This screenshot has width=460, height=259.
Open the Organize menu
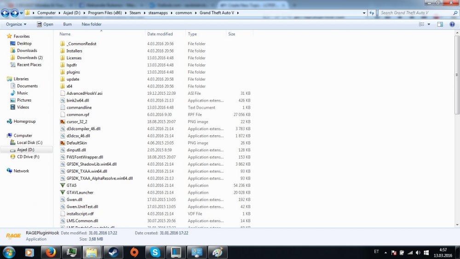click(x=16, y=24)
